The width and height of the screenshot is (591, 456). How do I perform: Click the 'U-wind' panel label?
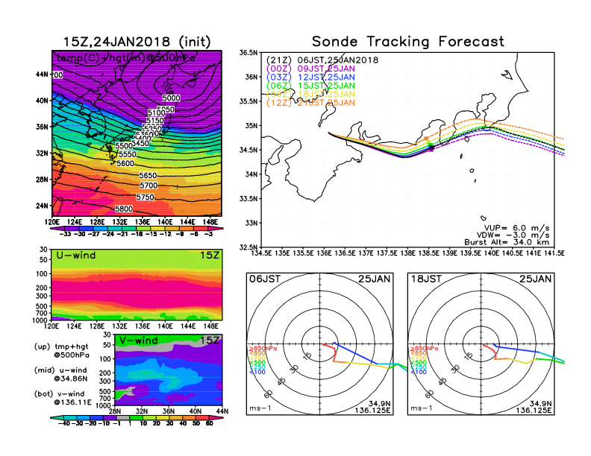tap(76, 255)
